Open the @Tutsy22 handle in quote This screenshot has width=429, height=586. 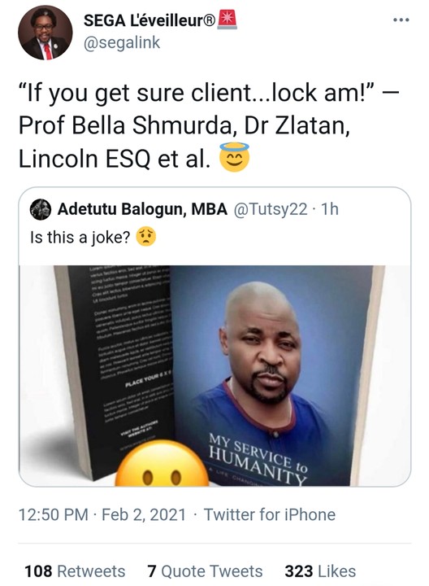pos(271,209)
